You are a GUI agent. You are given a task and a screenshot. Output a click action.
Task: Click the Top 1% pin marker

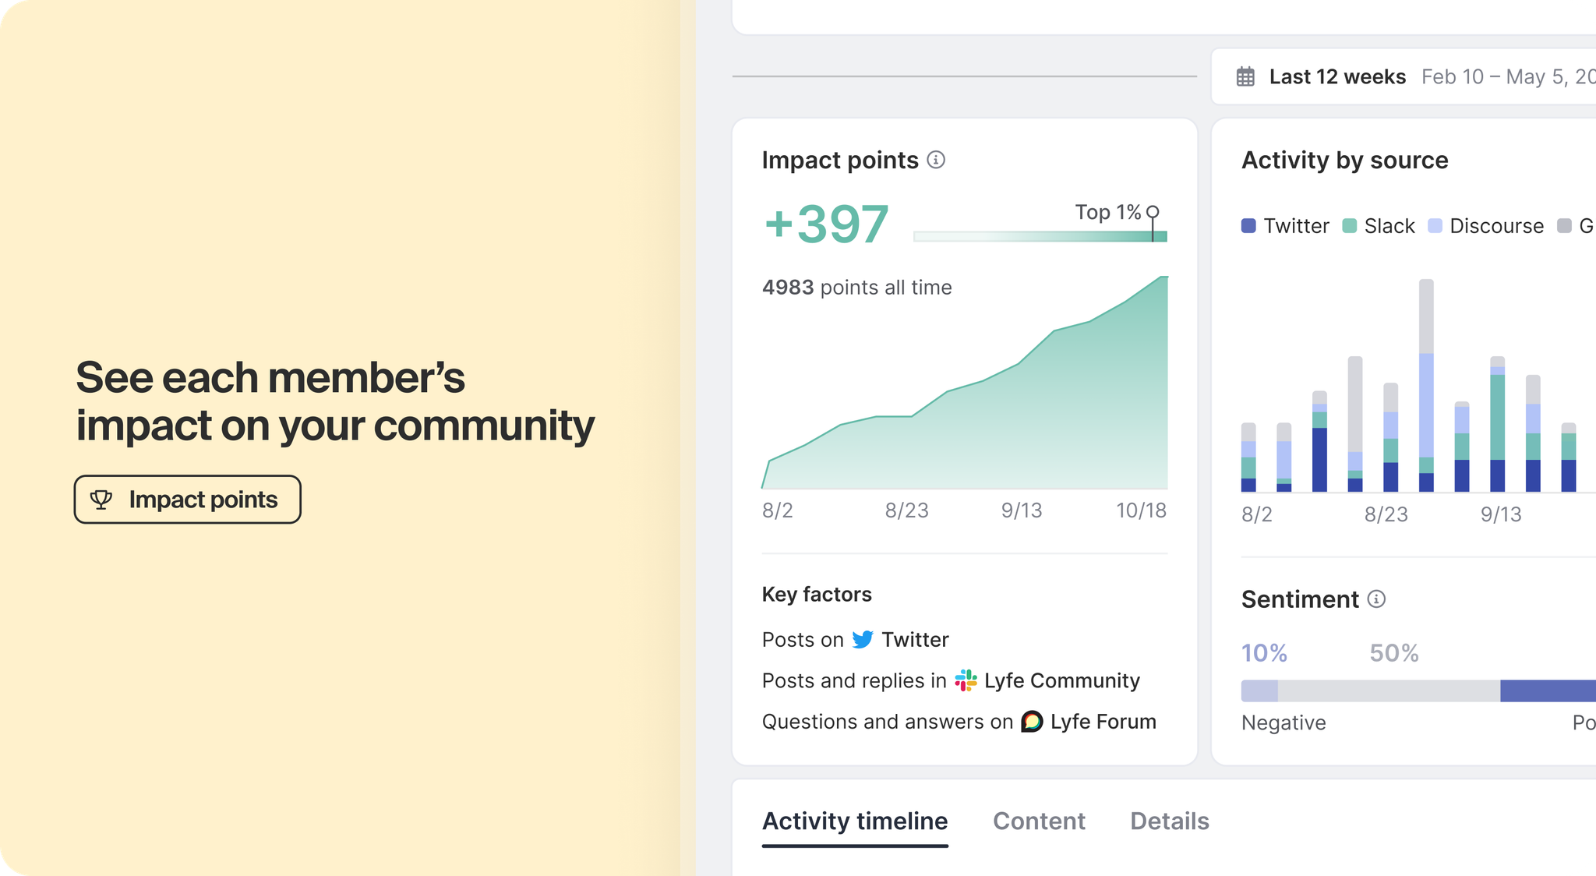1153,213
